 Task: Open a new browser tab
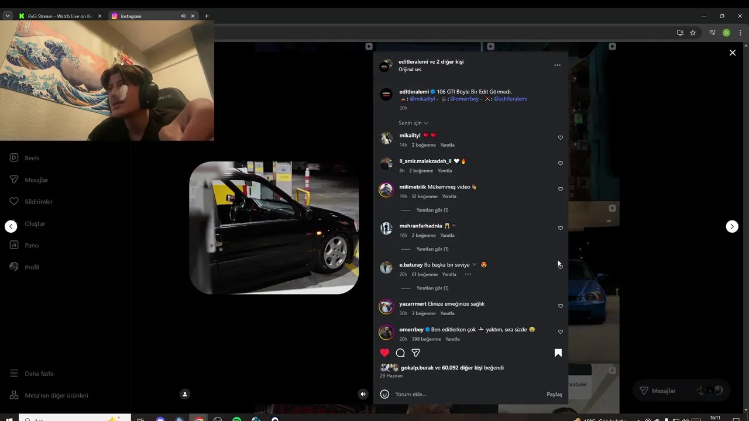(207, 16)
